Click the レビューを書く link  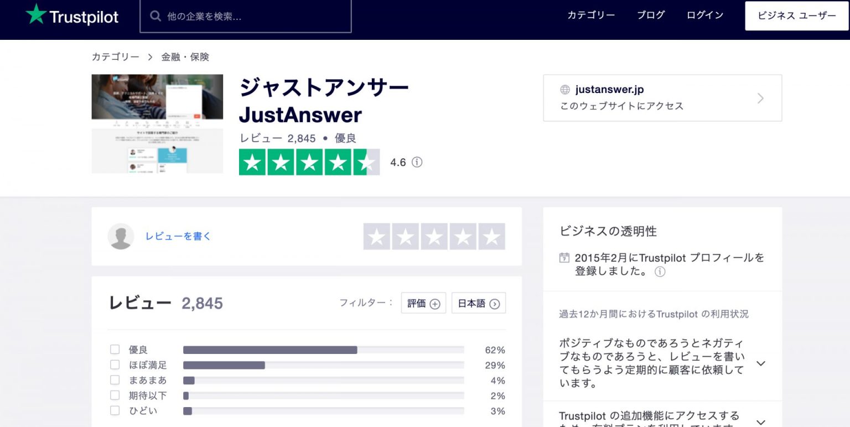click(178, 236)
